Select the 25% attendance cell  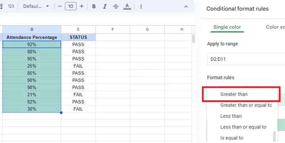click(32, 66)
